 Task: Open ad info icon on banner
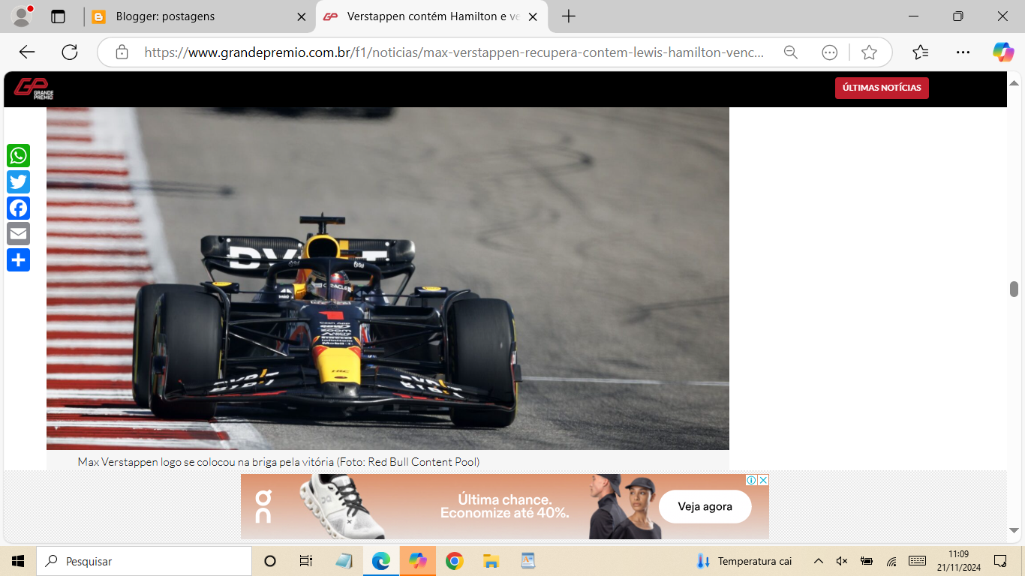[751, 480]
